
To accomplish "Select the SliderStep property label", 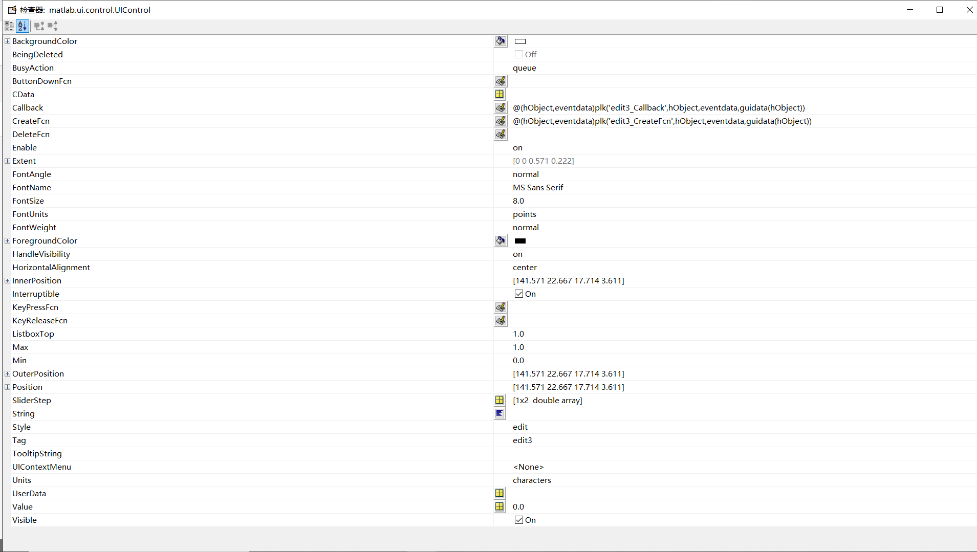I will coord(32,400).
